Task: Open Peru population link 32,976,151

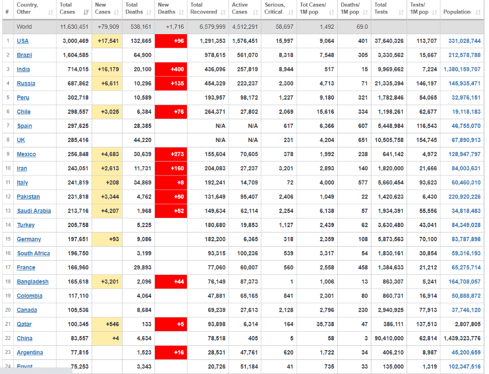Action: 466,98
